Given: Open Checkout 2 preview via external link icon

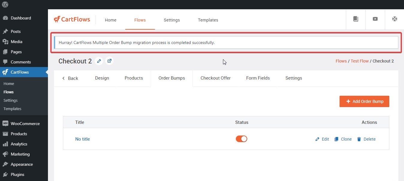Looking at the screenshot, I should tap(109, 61).
